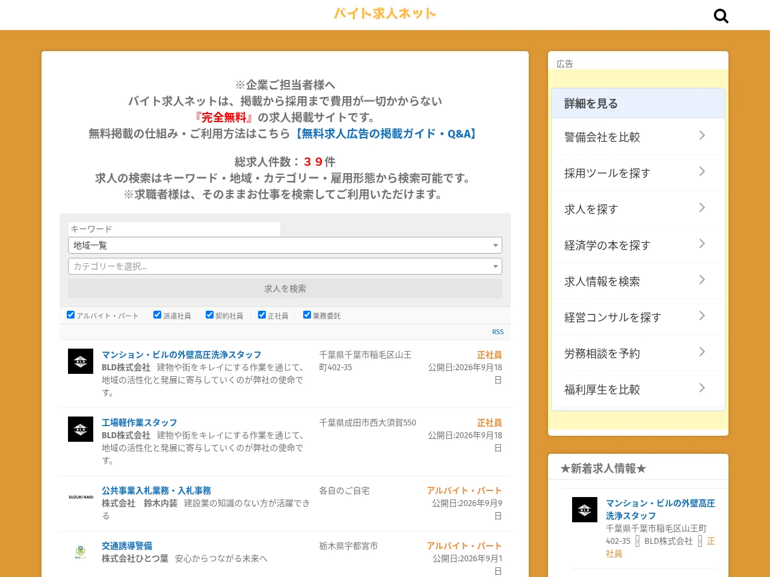Screen dimensions: 770x577
Task: Open the 地域一覧 region dropdown
Action: click(285, 245)
